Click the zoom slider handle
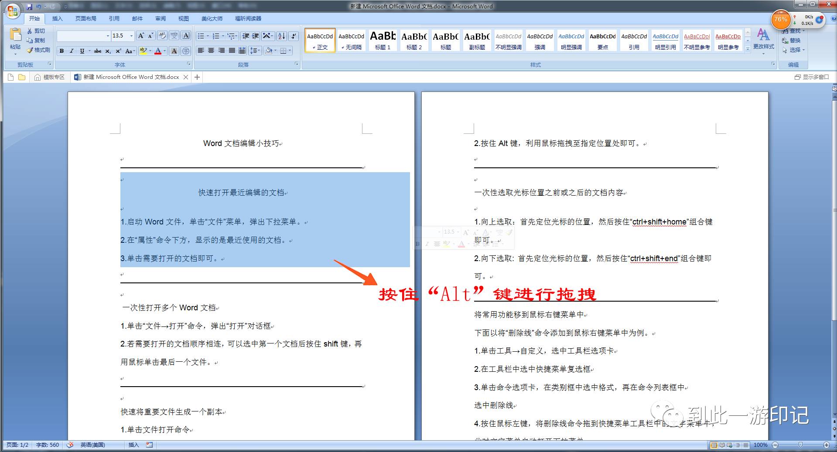This screenshot has height=452, width=837. (x=800, y=445)
